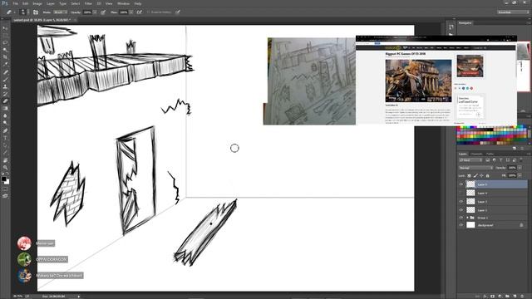Change the screen mode
The width and height of the screenshot is (532, 299).
(5, 196)
